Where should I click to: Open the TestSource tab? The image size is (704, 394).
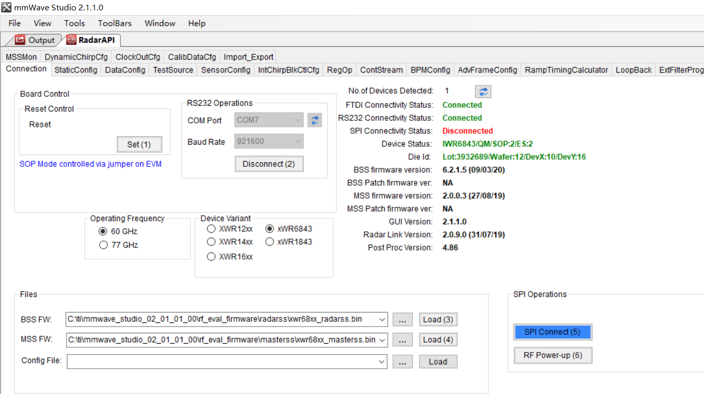tap(173, 70)
